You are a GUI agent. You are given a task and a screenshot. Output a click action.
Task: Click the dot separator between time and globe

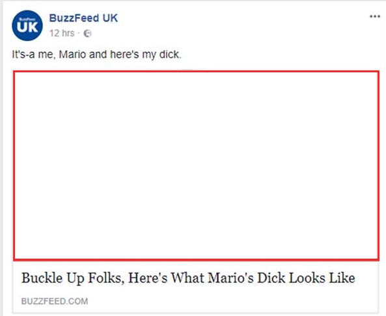click(79, 33)
